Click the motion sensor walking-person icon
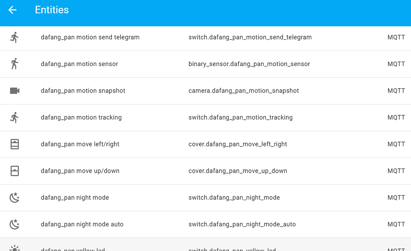411x251 pixels. coord(15,64)
